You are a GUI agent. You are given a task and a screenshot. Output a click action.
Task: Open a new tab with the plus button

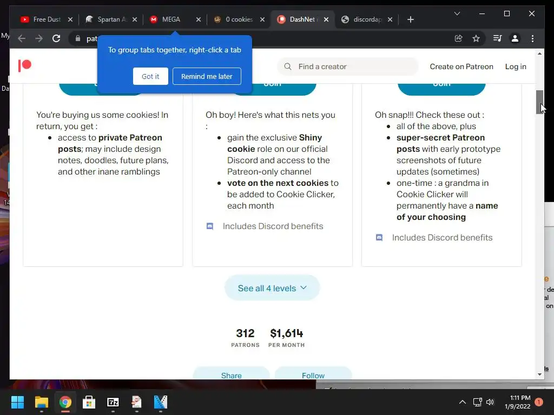(410, 19)
